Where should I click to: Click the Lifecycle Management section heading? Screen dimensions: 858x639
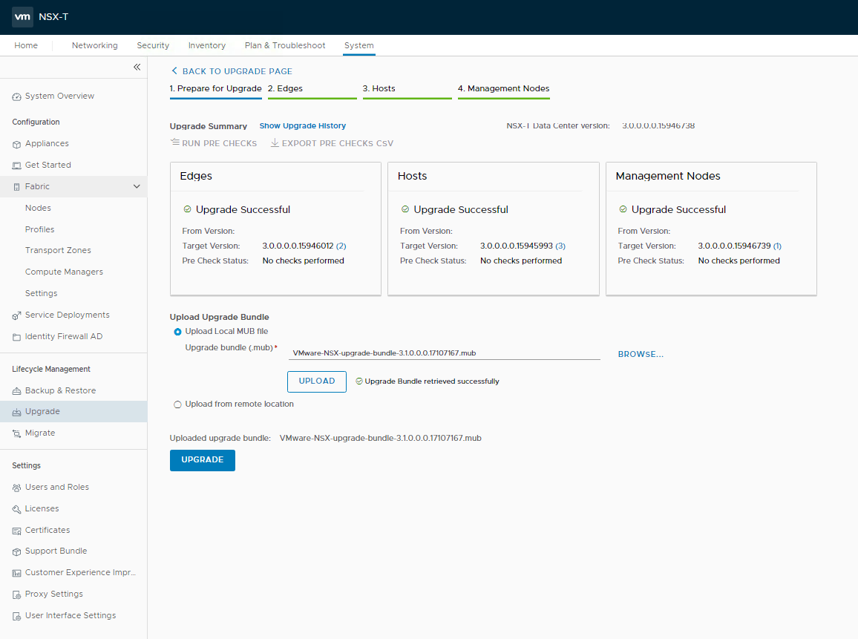pos(51,370)
